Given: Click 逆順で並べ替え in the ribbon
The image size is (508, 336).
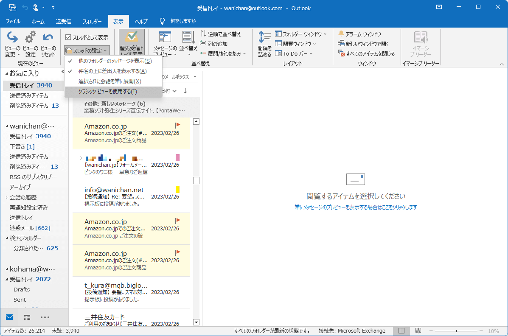Looking at the screenshot, I should point(217,33).
